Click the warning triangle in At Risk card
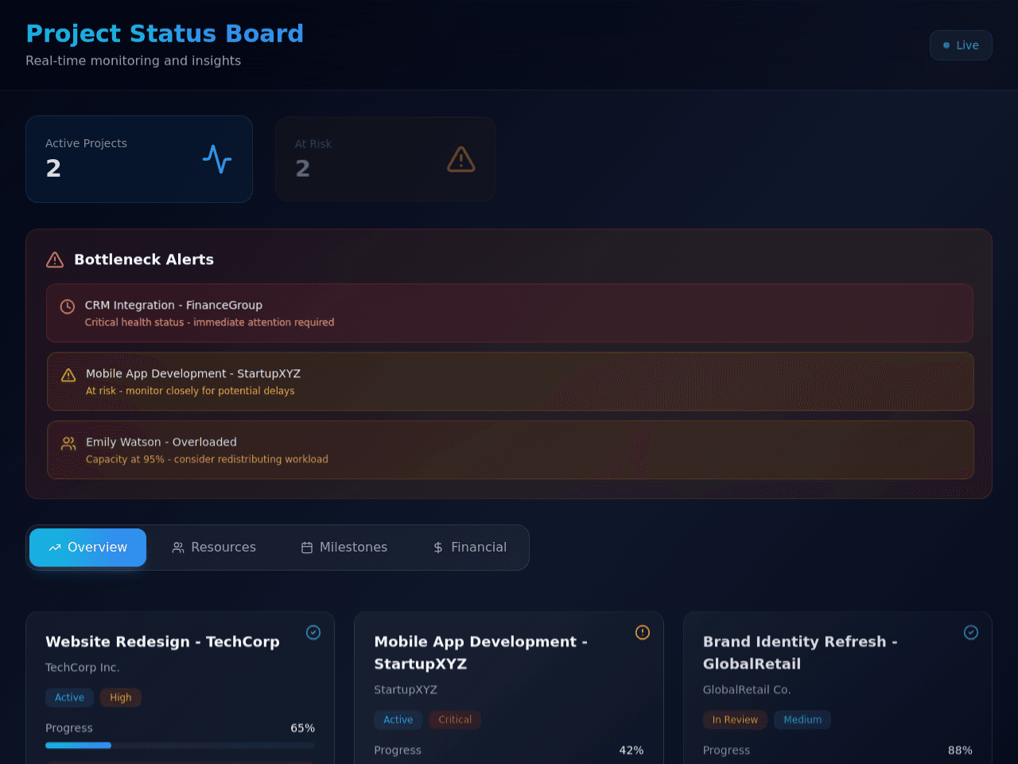This screenshot has width=1018, height=764. (x=461, y=159)
